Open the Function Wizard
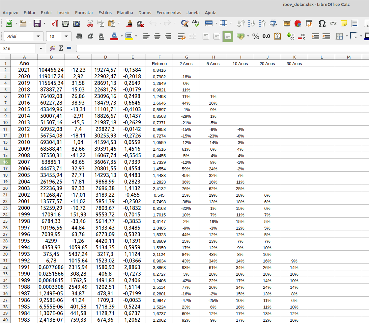This screenshot has width=369, height=323. pyautogui.click(x=53, y=48)
